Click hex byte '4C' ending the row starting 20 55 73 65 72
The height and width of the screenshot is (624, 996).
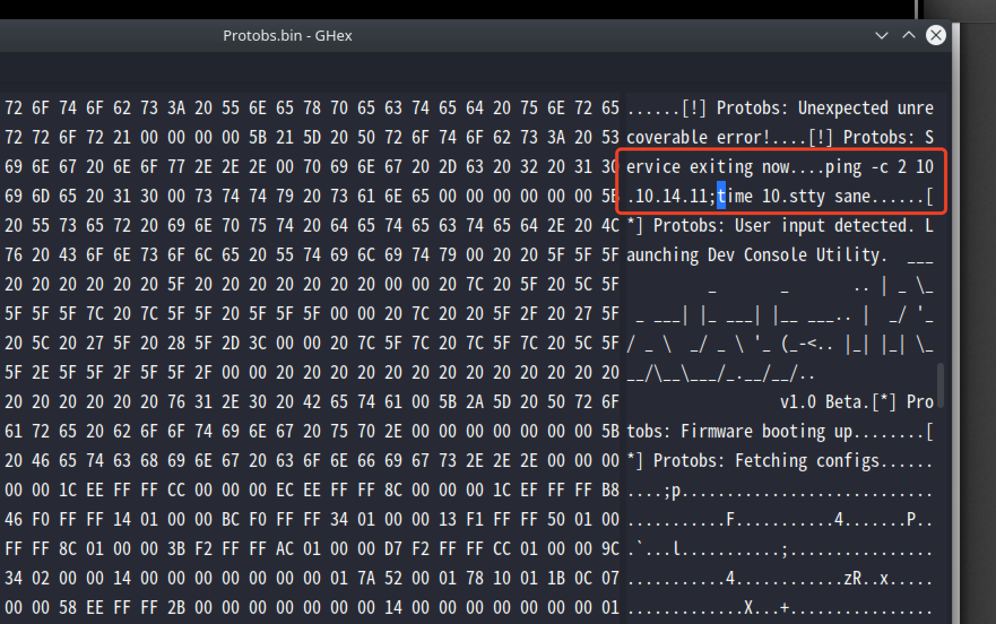[610, 226]
